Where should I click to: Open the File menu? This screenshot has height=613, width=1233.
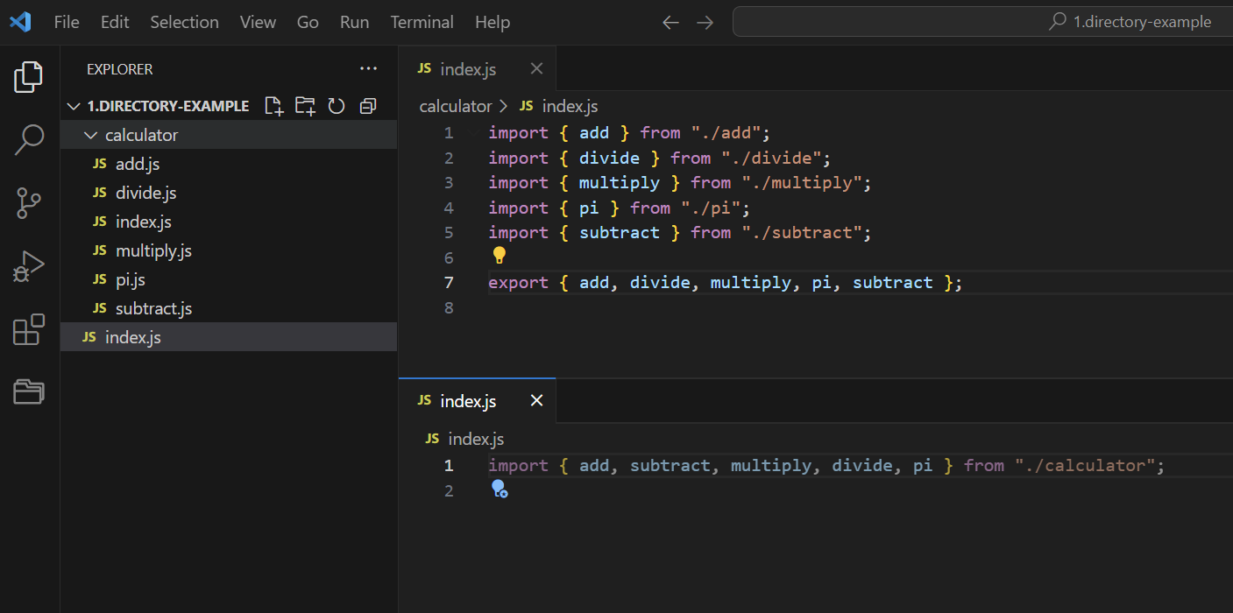(67, 22)
